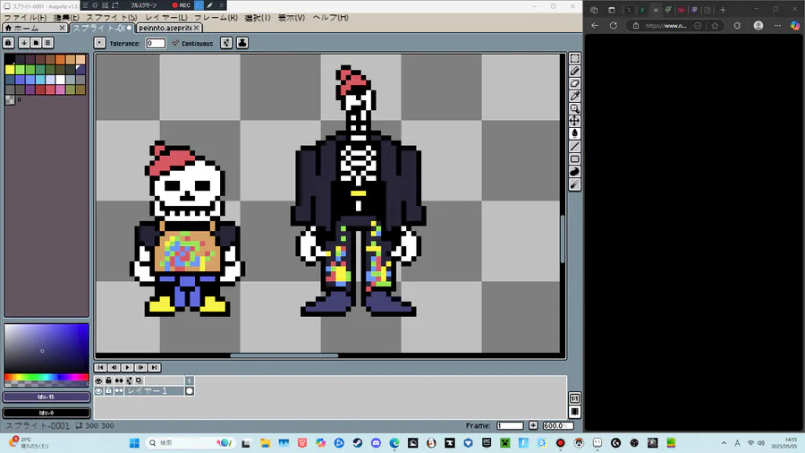The width and height of the screenshot is (805, 453).
Task: Select the Rectangular Marquee tool
Action: (574, 58)
